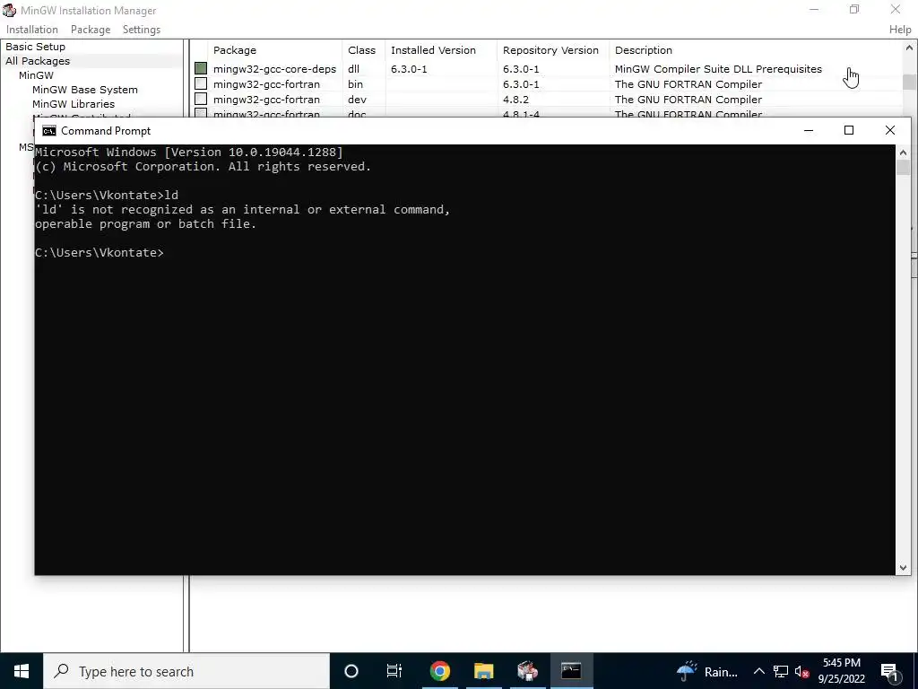Open the Windows Start menu

(22, 671)
